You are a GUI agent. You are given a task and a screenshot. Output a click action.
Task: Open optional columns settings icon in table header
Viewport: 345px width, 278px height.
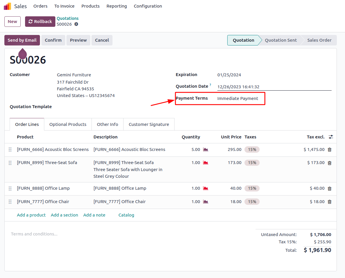[x=331, y=137]
